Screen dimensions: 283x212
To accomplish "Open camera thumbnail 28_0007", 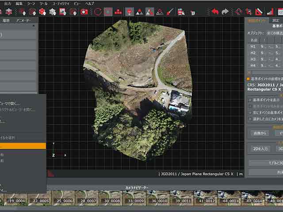I will tap(87, 198).
